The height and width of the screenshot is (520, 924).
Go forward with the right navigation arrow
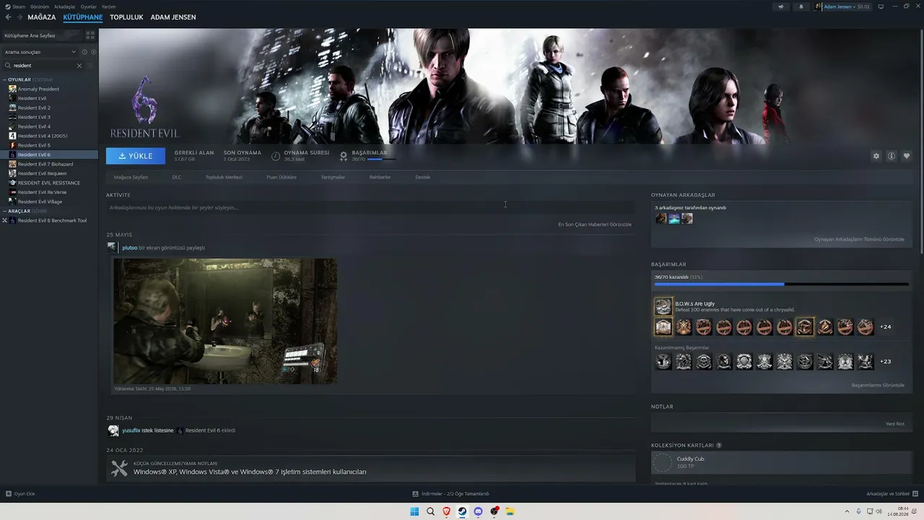click(18, 17)
